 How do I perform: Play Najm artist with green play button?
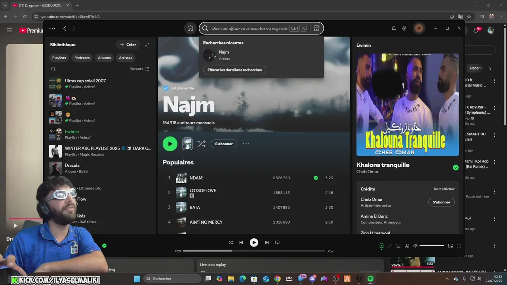tap(170, 144)
